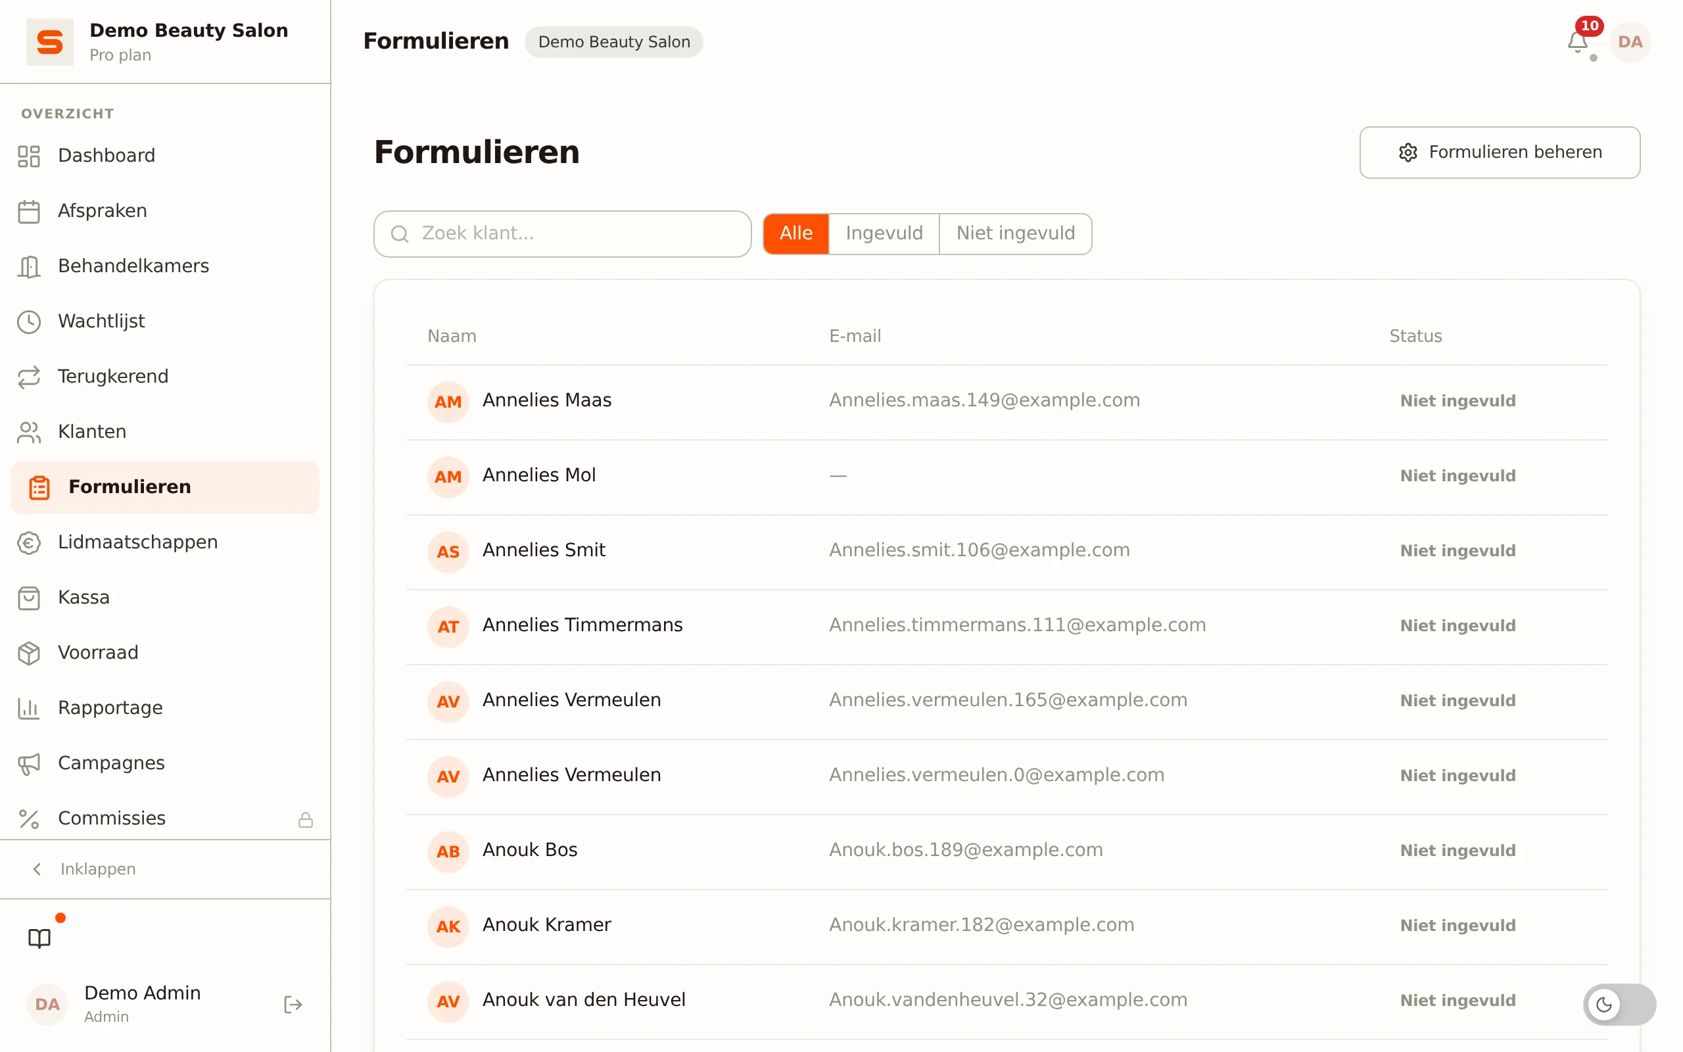
Task: Select the Niet ingevuld filter tab
Action: coord(1015,234)
